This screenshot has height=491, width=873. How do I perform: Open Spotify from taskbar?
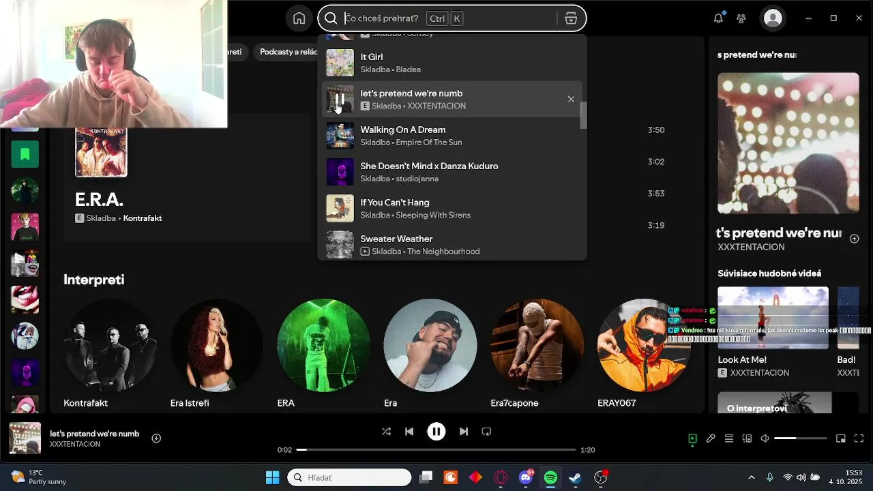(550, 477)
